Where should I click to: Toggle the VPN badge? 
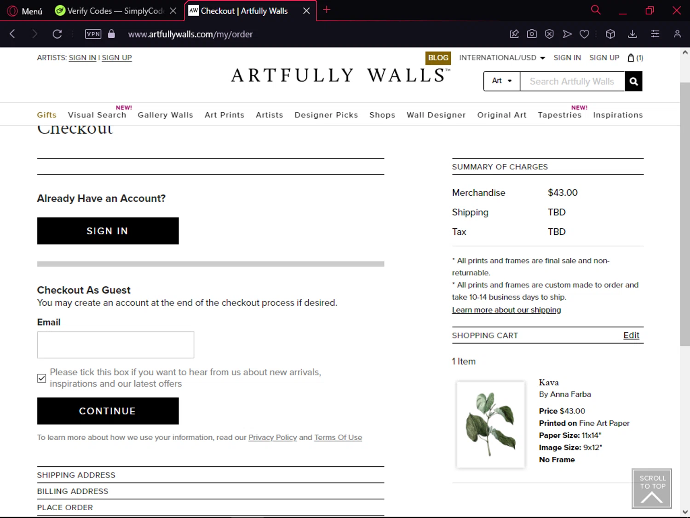tap(93, 34)
